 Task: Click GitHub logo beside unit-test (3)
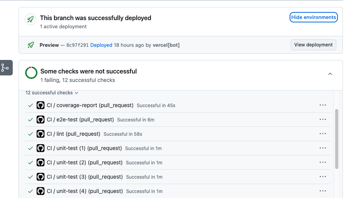41,177
